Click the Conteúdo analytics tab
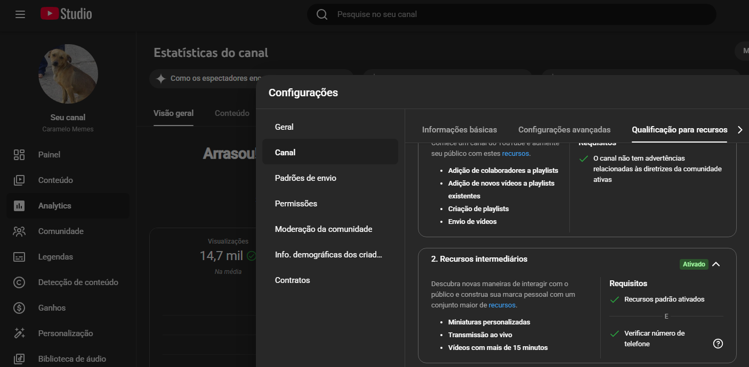This screenshot has width=749, height=367. pos(232,113)
